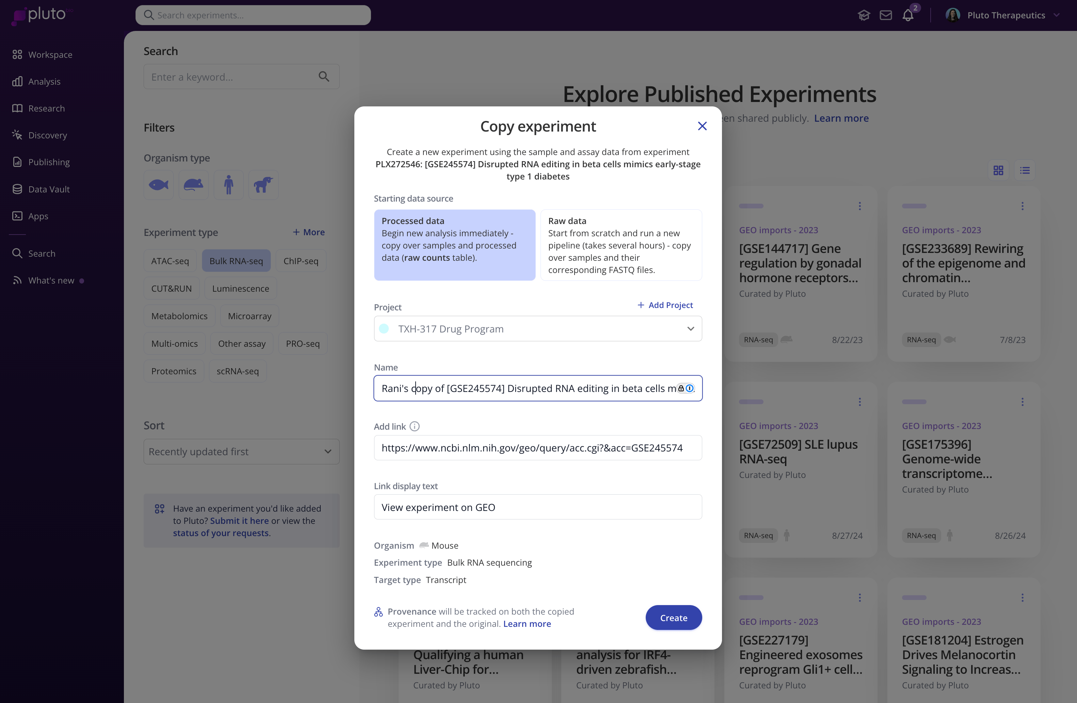The width and height of the screenshot is (1077, 703).
Task: Click the graduation cap learning icon
Action: click(x=864, y=15)
